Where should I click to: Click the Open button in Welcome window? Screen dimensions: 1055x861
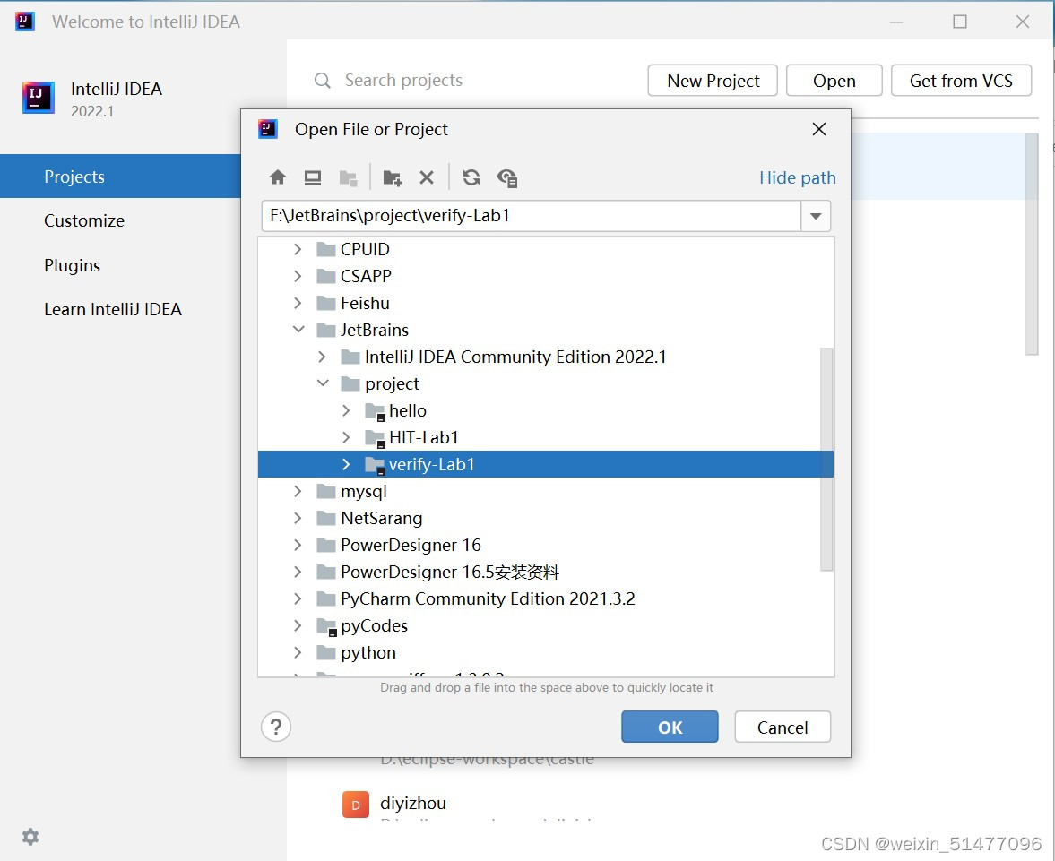834,81
